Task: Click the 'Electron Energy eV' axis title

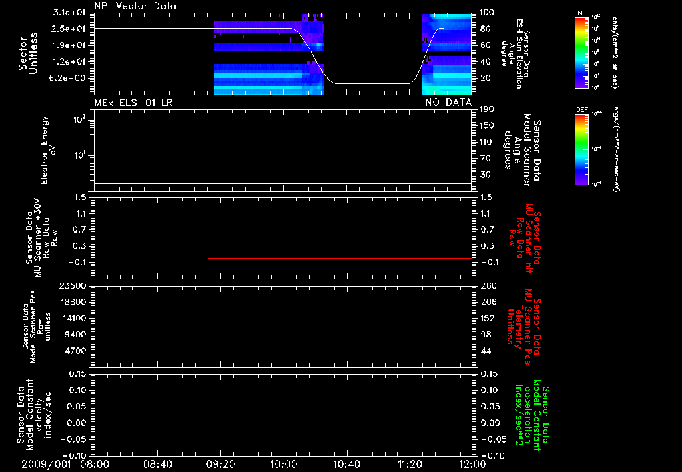Action: pos(47,150)
